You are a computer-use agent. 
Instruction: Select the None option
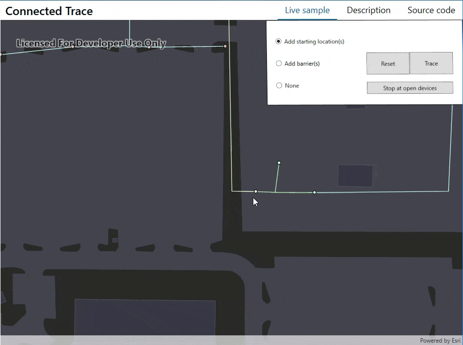pyautogui.click(x=279, y=85)
